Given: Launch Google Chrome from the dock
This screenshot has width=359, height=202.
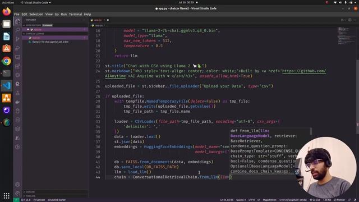Looking at the screenshot, I should 6,61.
